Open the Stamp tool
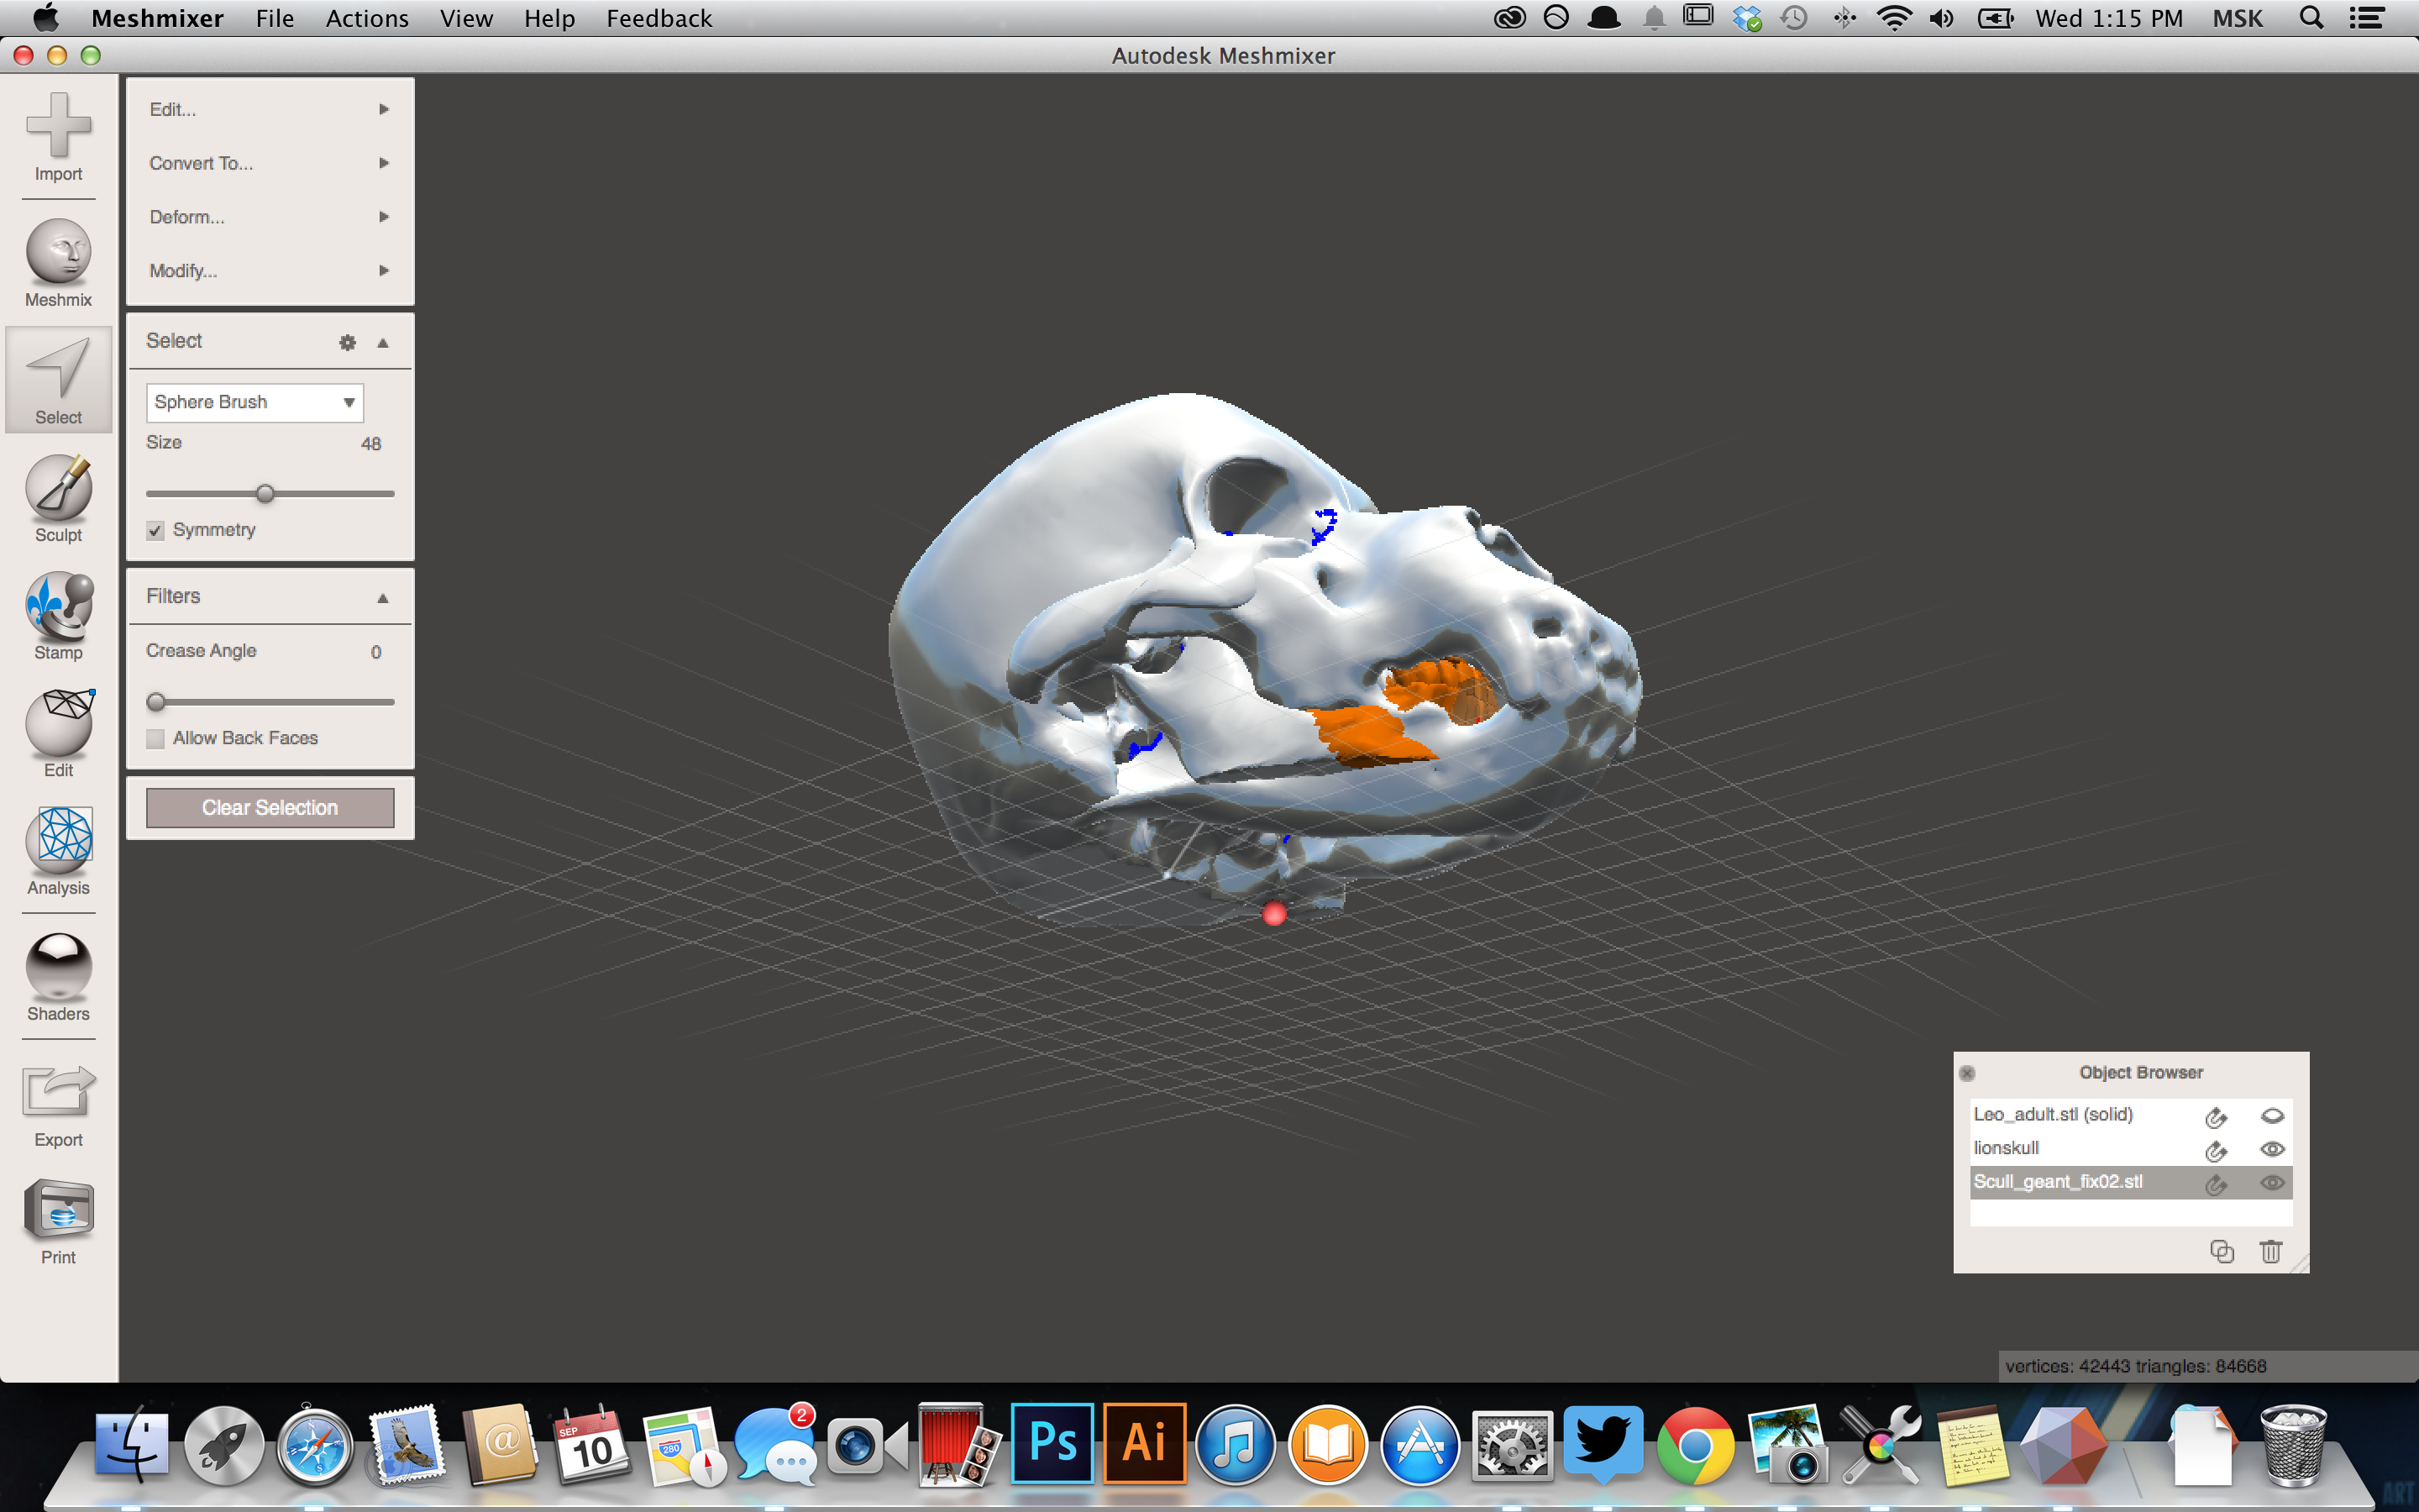Screen dimensions: 2419x1512 [x=58, y=615]
